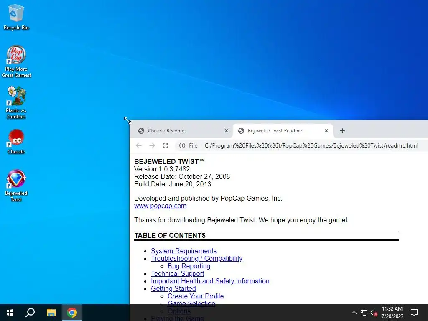Open the Windows Start menu
The image size is (428, 321).
click(x=10, y=313)
